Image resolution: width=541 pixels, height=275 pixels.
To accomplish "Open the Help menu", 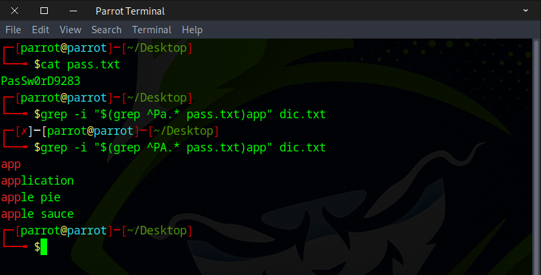I will click(x=192, y=30).
